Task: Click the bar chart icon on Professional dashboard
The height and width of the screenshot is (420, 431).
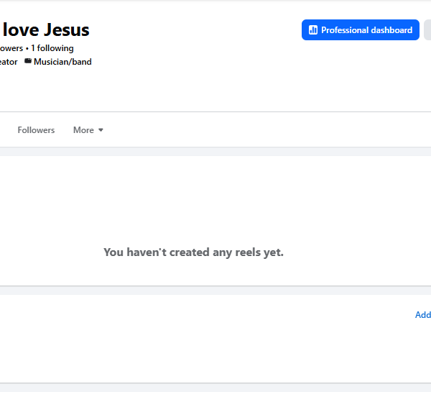Action: (x=313, y=29)
